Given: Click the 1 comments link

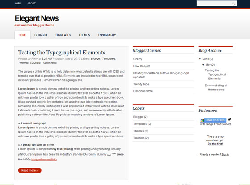Looking at the screenshot, I should click(x=49, y=63).
